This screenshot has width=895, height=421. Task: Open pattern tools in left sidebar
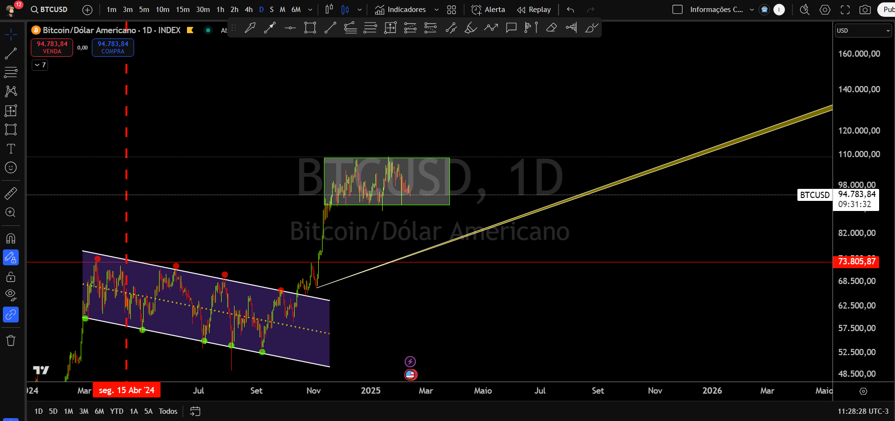pos(11,91)
